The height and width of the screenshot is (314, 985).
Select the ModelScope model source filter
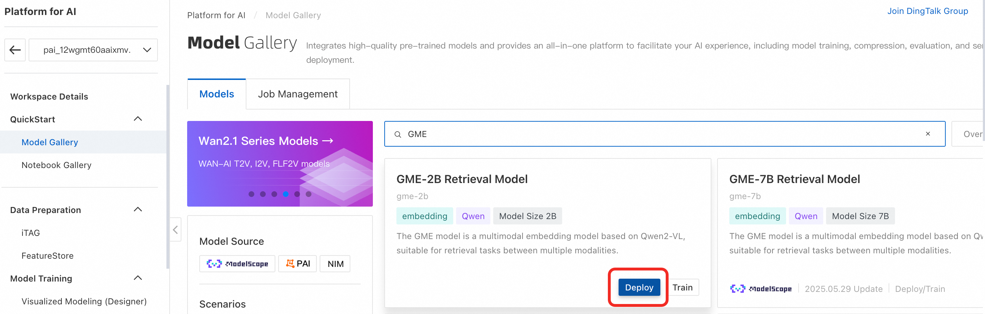[237, 264]
